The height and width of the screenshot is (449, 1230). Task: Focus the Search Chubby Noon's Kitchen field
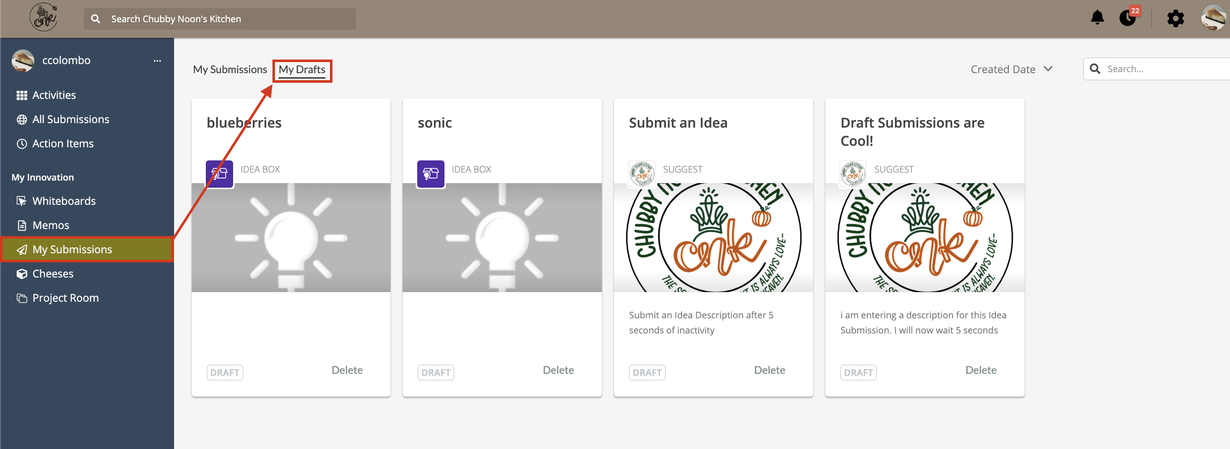[x=220, y=19]
